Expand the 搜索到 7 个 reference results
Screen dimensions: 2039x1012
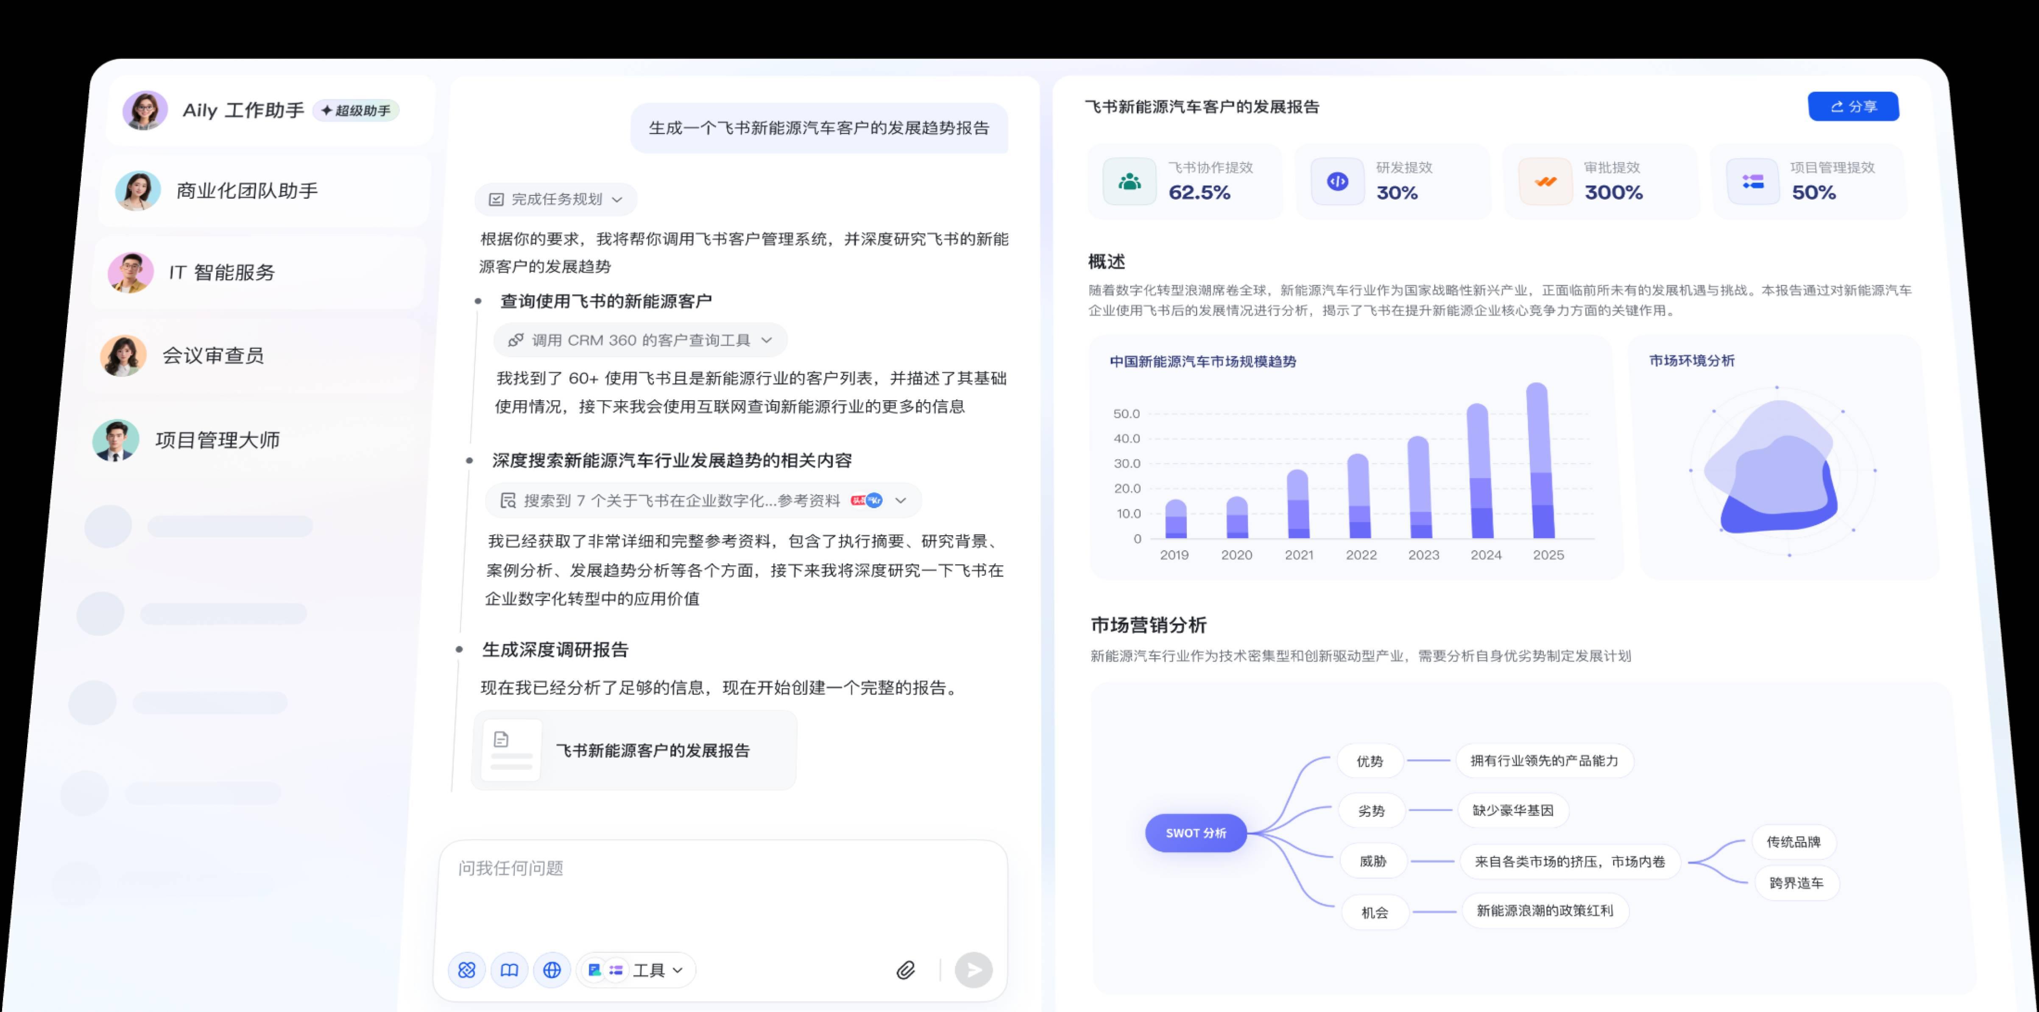703,501
